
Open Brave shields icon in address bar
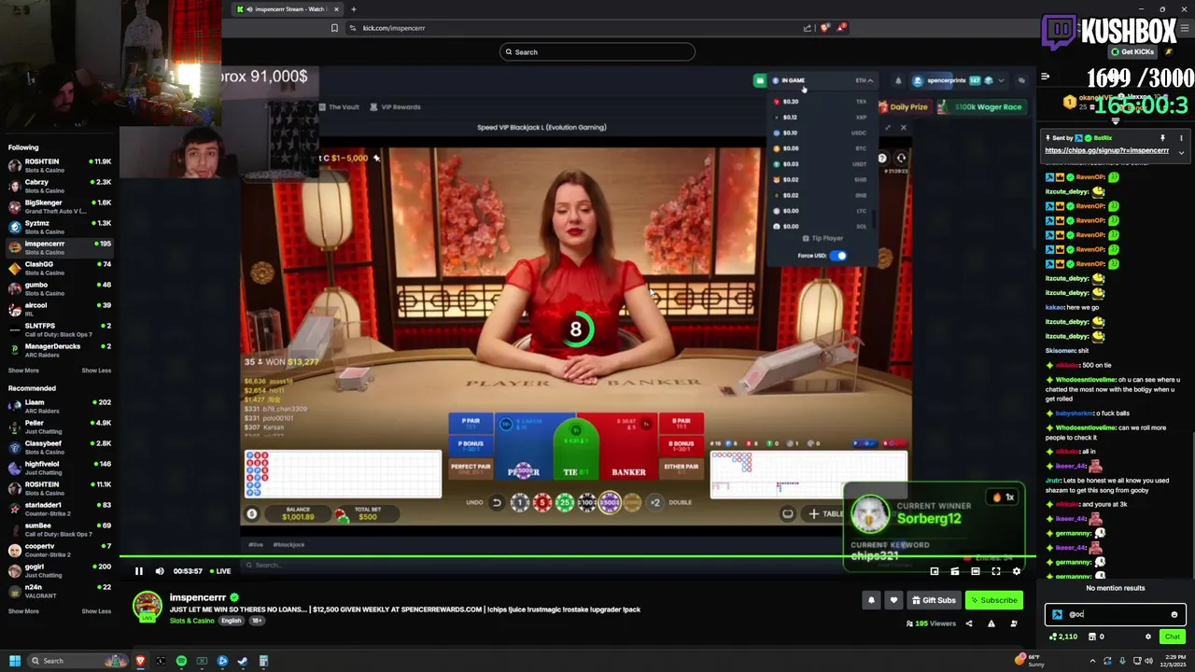824,28
